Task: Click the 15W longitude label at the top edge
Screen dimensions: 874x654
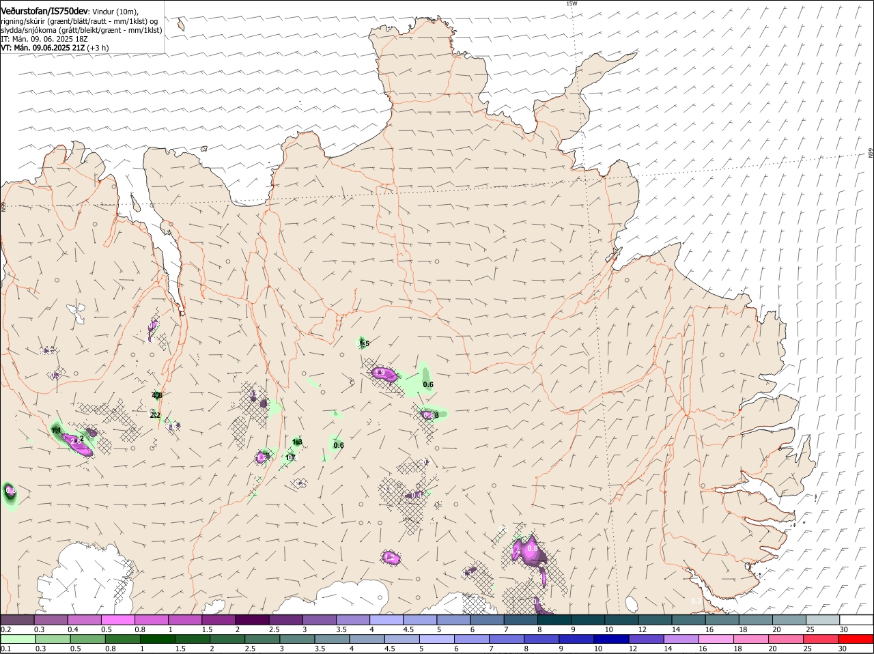Action: coord(572,3)
